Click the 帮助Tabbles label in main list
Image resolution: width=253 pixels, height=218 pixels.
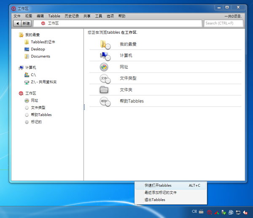132,101
